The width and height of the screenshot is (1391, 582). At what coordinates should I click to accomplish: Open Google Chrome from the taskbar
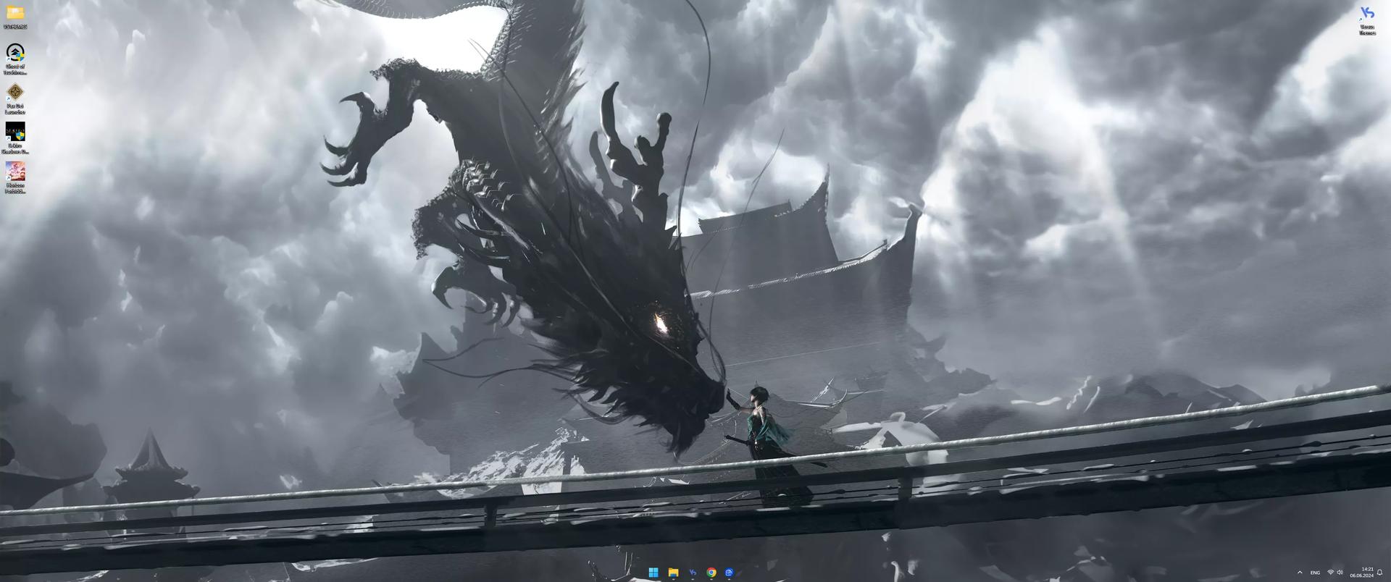(x=711, y=573)
